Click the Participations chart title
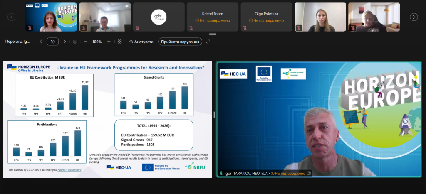The image size is (426, 194). click(47, 125)
